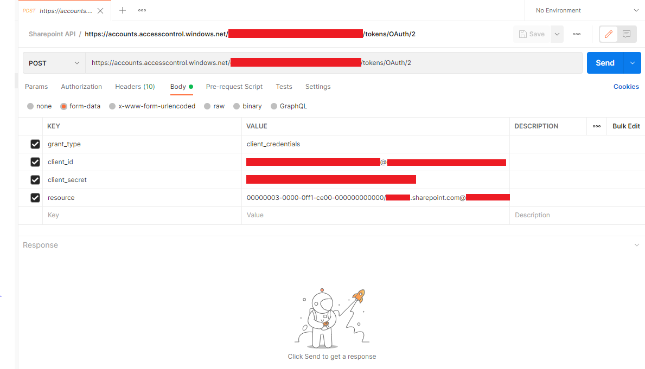Send the POST request
Viewport: 645px width, 369px height.
tap(605, 63)
